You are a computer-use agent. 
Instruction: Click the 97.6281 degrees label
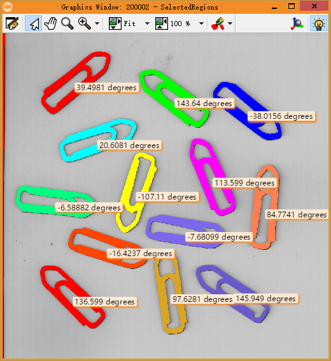[x=202, y=299]
